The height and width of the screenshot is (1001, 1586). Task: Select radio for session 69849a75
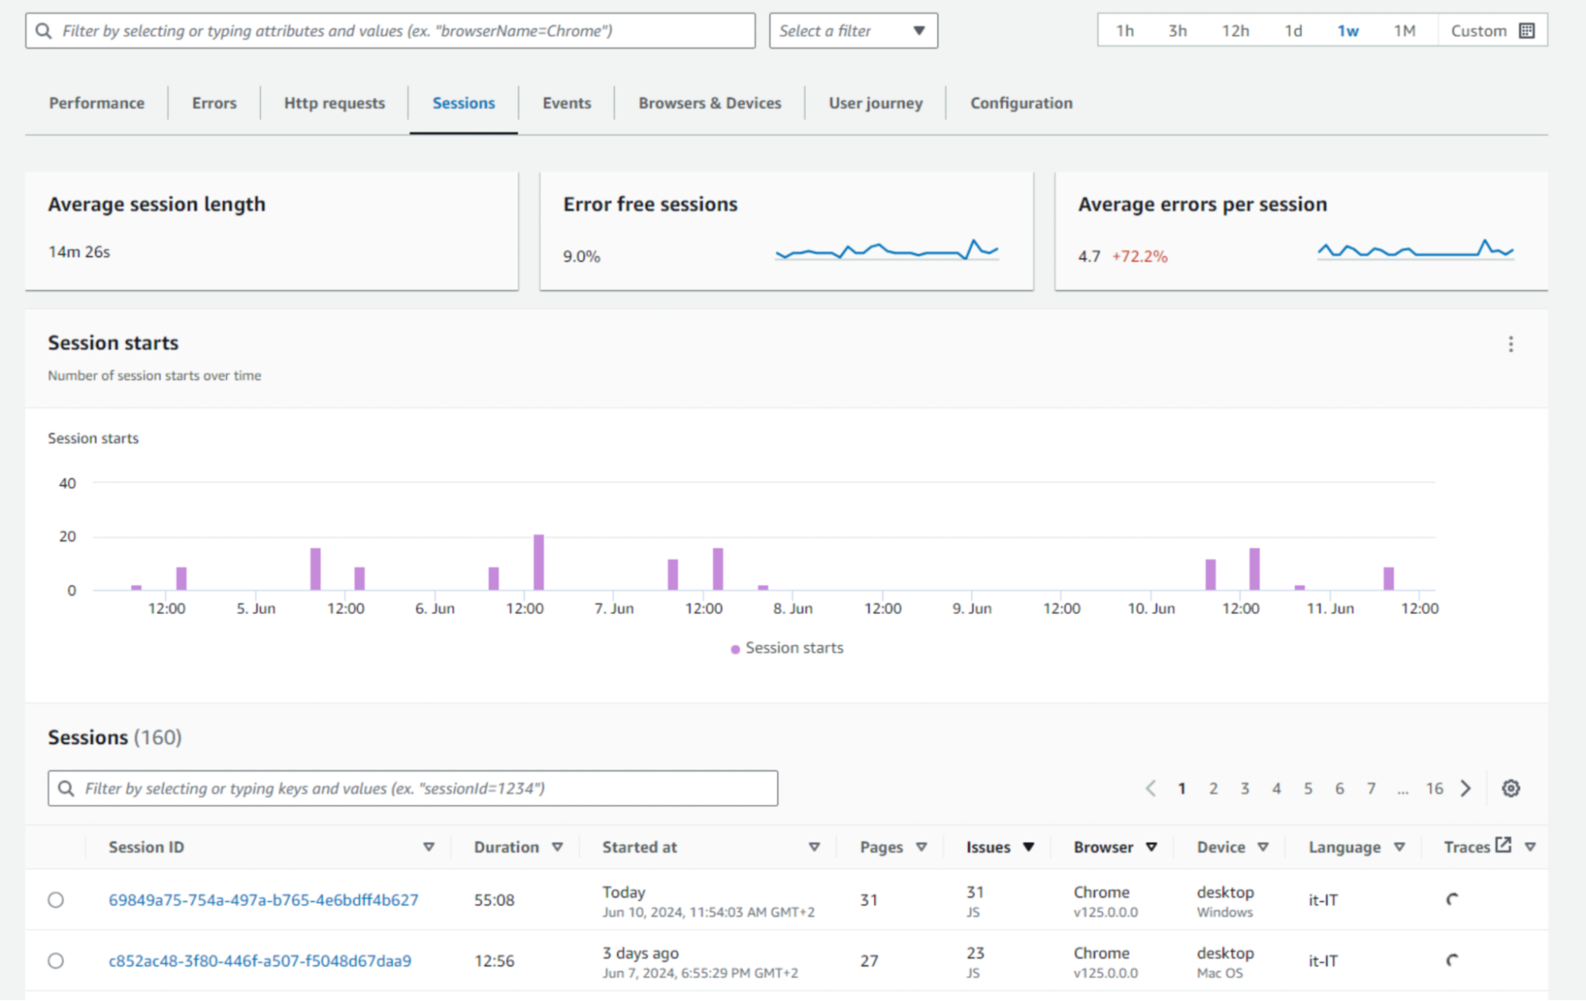[x=56, y=900]
